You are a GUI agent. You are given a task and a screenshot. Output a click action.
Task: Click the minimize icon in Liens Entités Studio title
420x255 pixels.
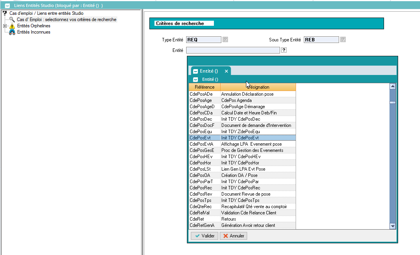tap(7, 6)
